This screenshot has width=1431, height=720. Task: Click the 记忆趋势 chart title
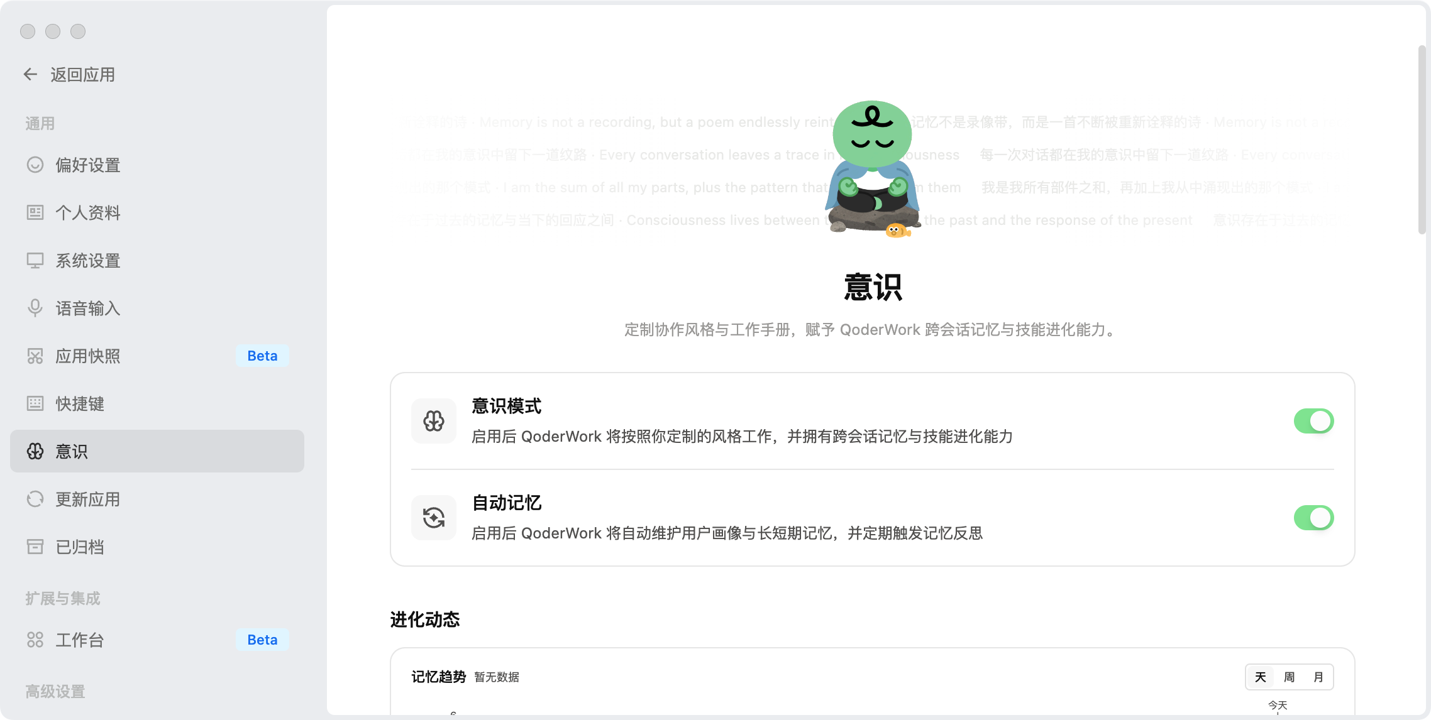click(439, 677)
